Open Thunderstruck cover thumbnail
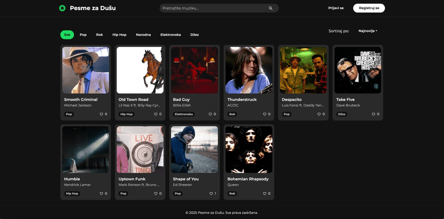The width and height of the screenshot is (444, 219). (x=249, y=70)
